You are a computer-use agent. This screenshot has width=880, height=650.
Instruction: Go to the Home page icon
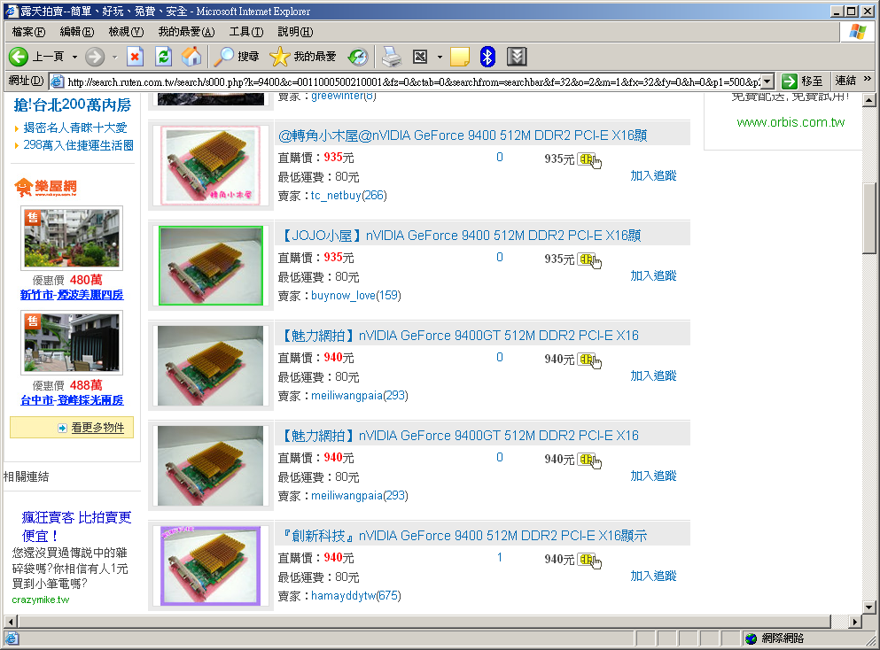pos(191,57)
